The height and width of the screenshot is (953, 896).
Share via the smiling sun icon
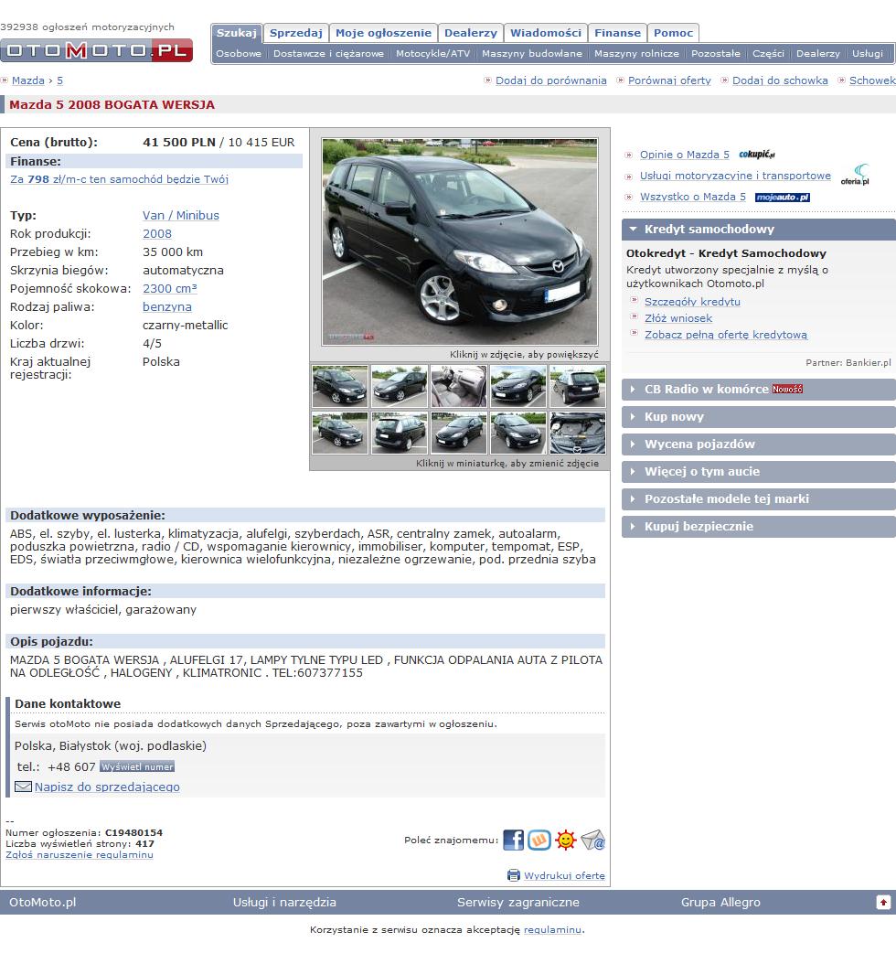566,840
